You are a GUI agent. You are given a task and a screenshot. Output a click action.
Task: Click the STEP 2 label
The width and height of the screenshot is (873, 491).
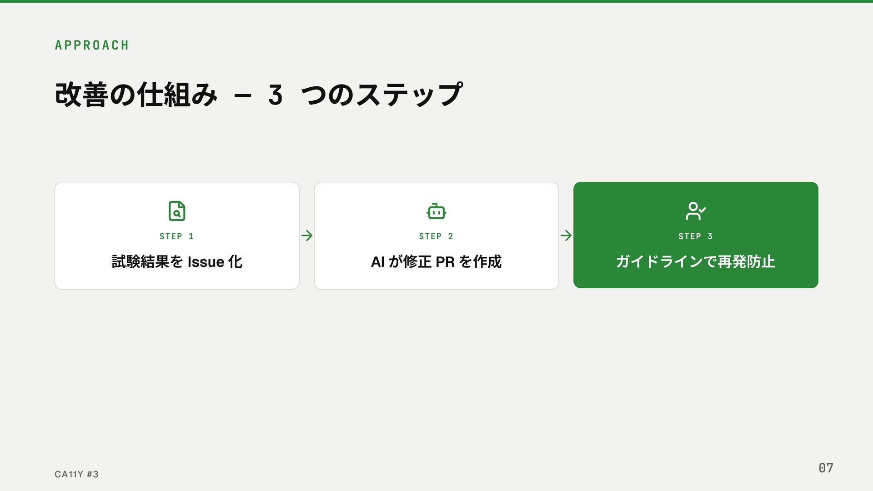click(x=436, y=236)
